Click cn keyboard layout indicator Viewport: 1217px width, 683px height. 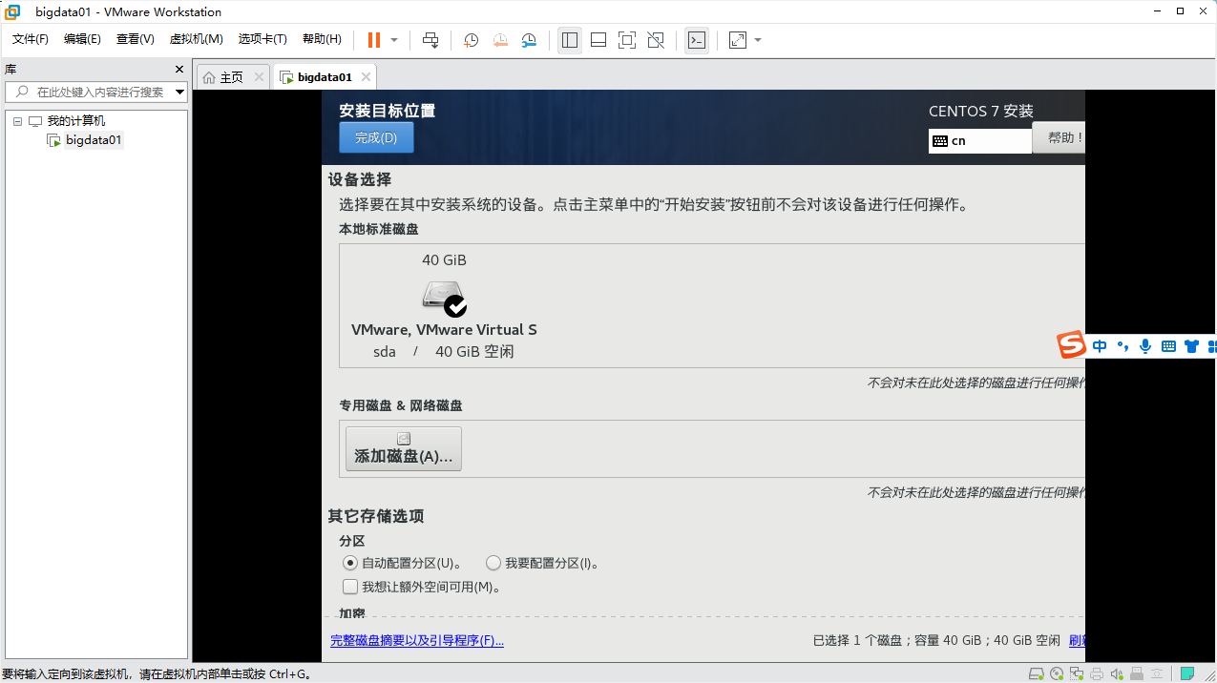(980, 140)
